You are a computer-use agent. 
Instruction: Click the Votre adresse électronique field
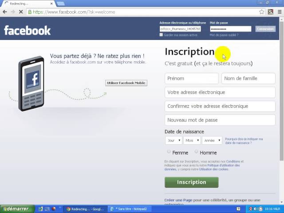point(220,92)
